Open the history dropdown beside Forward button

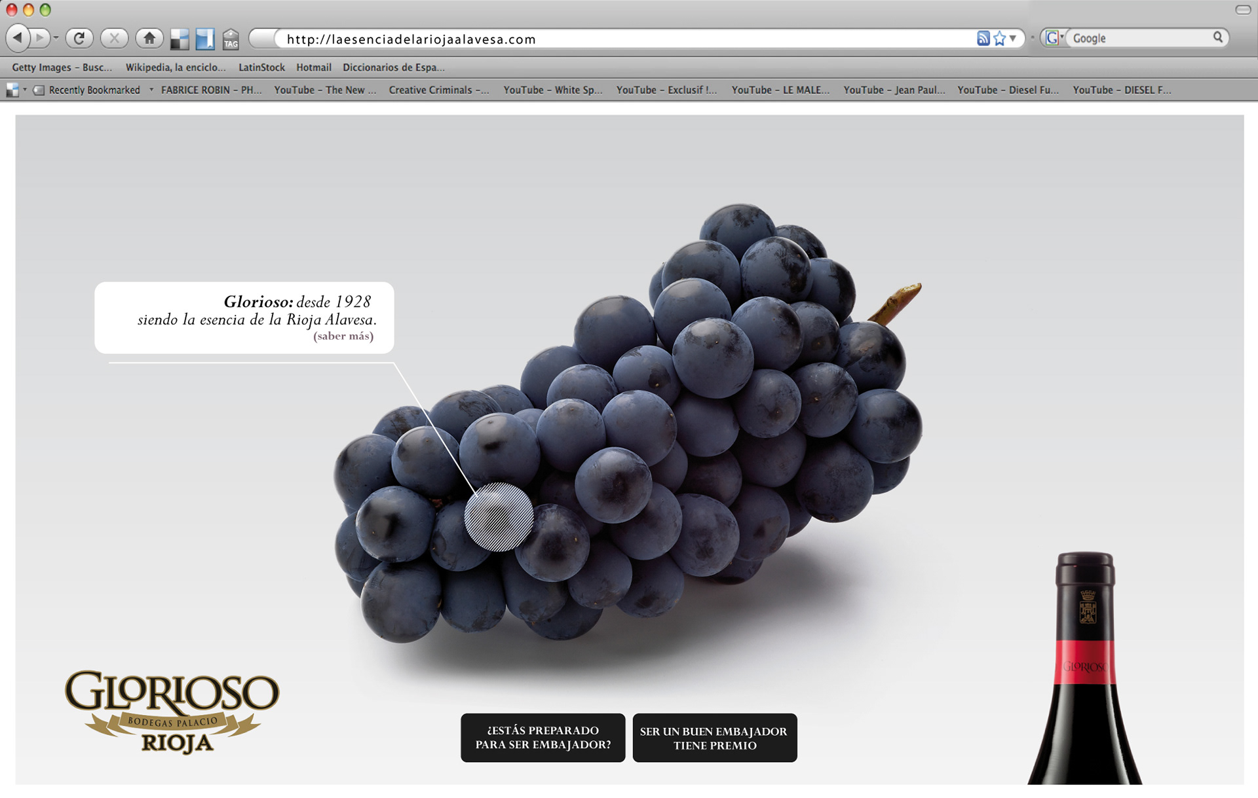click(56, 38)
